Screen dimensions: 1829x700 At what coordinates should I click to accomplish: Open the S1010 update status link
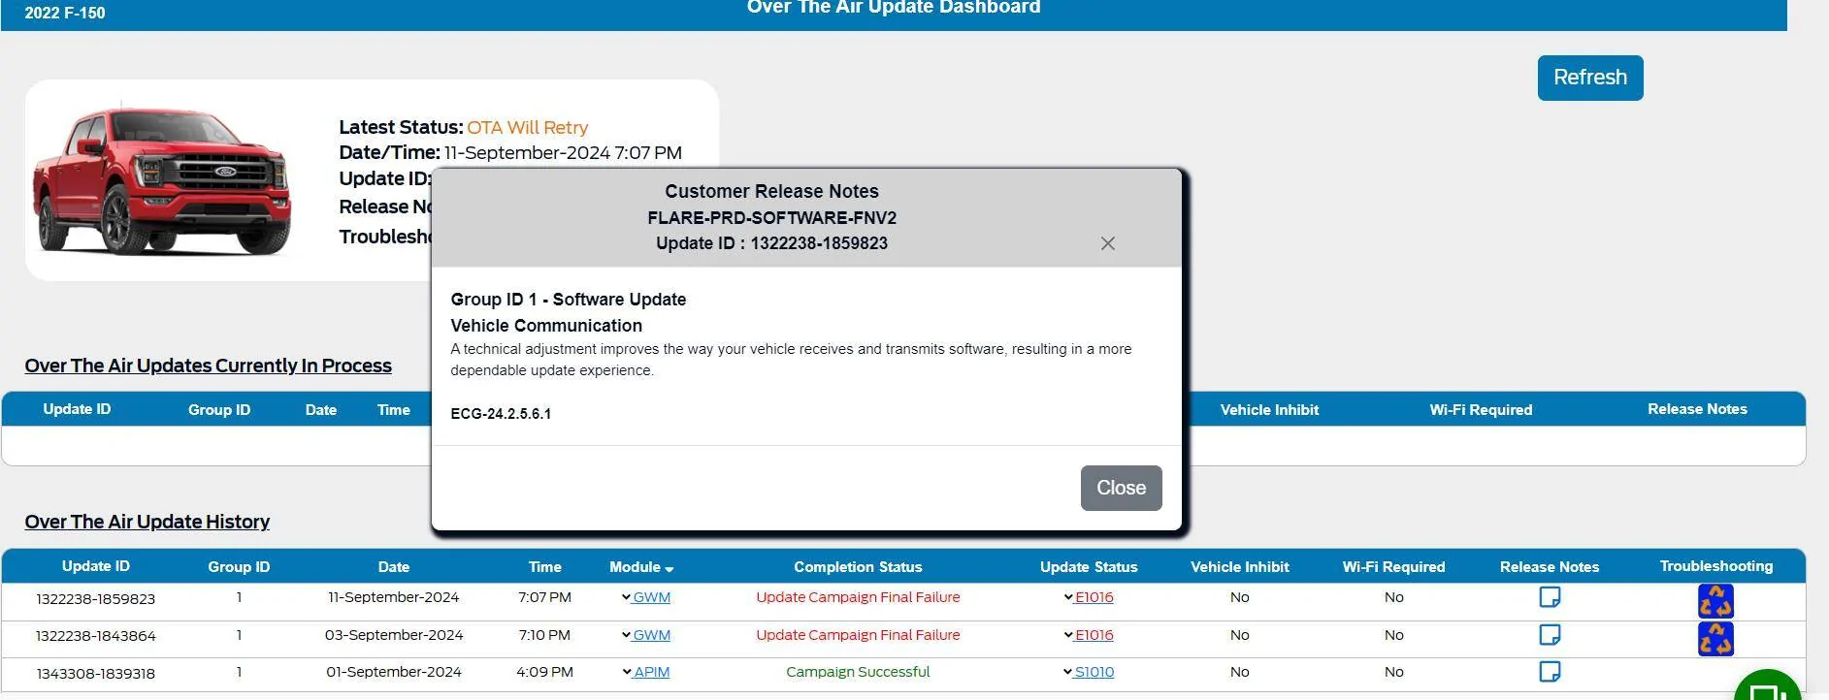click(x=1094, y=672)
